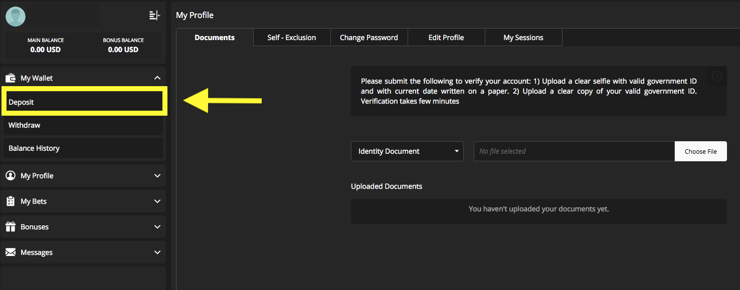Collapse the sidebar using the menu icon

pyautogui.click(x=154, y=16)
